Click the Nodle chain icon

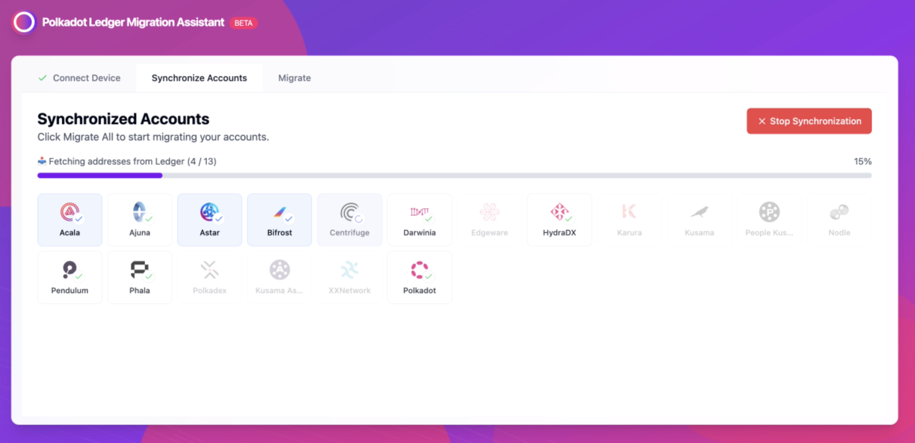tap(839, 212)
